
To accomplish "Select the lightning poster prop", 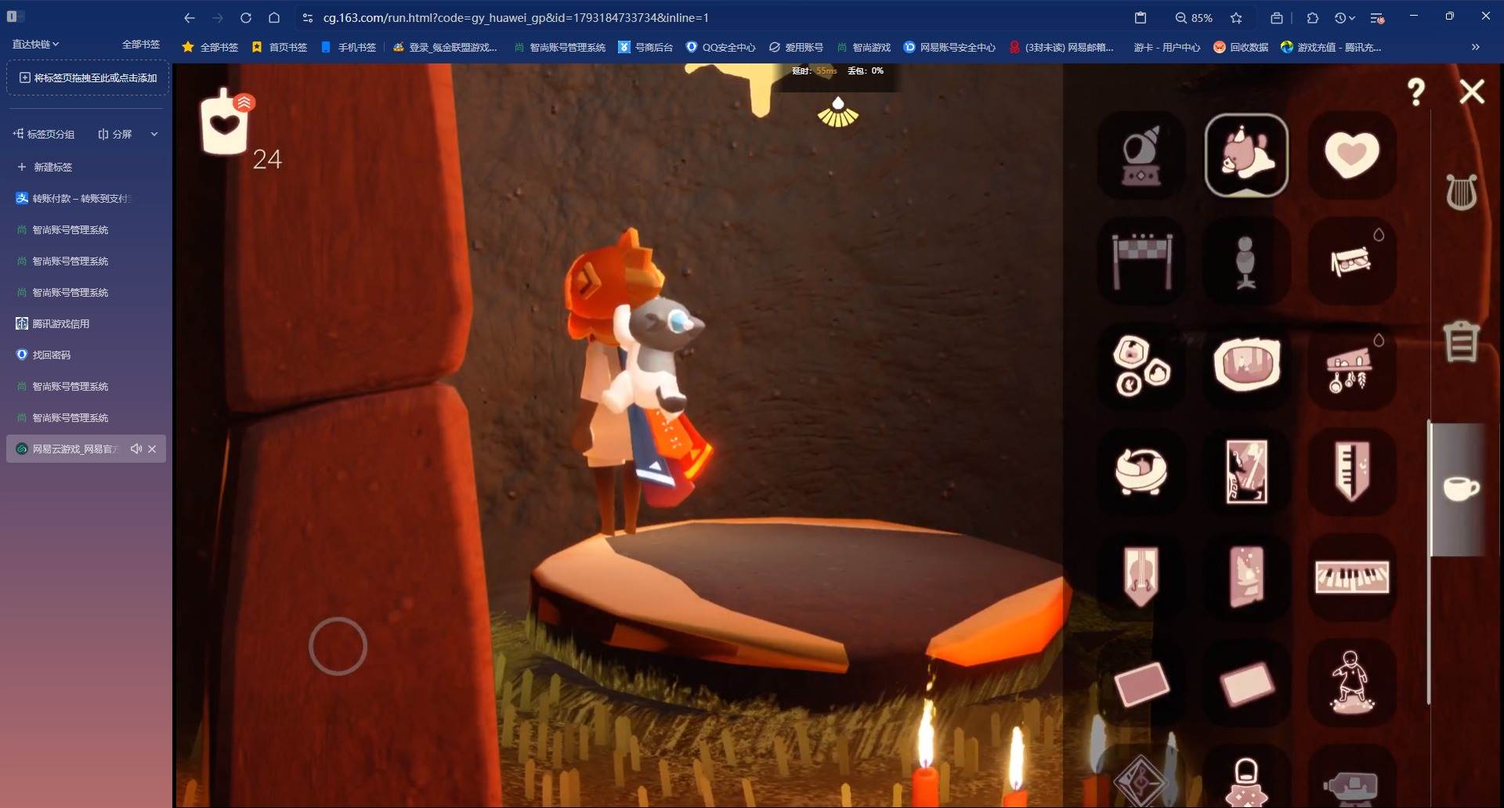I will [x=1246, y=472].
